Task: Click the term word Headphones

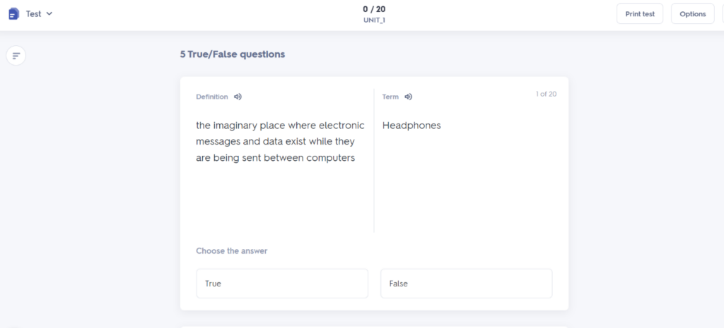Action: pos(411,126)
